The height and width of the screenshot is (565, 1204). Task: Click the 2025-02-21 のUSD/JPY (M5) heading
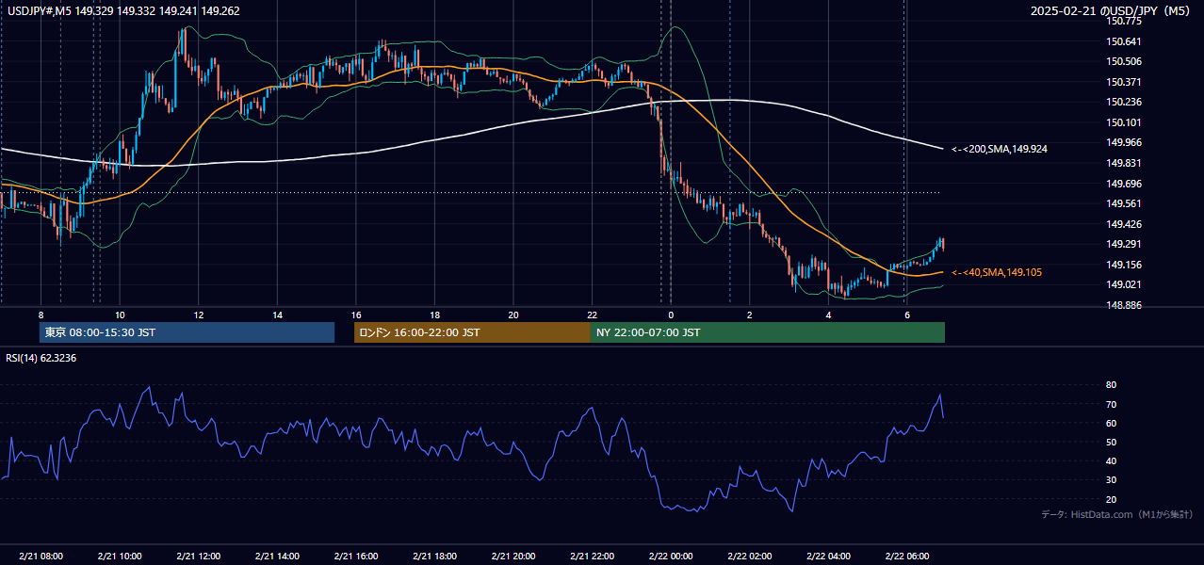pyautogui.click(x=1112, y=10)
